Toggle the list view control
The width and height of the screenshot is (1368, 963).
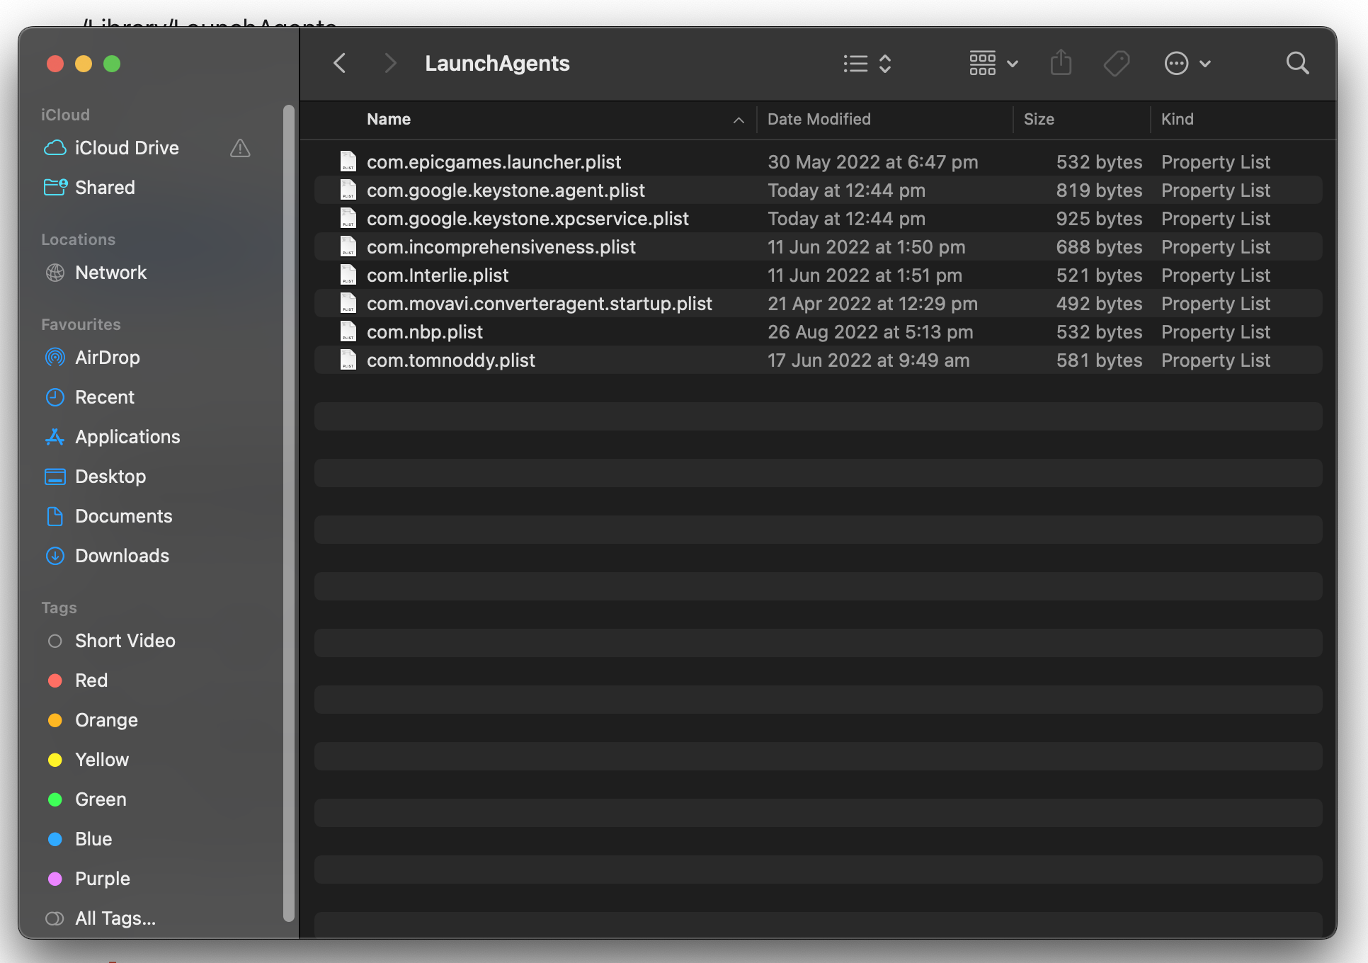tap(854, 63)
